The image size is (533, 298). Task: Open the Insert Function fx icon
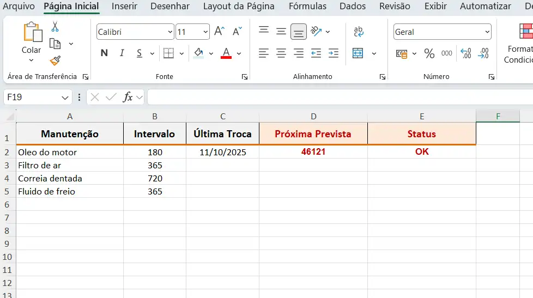pyautogui.click(x=128, y=97)
